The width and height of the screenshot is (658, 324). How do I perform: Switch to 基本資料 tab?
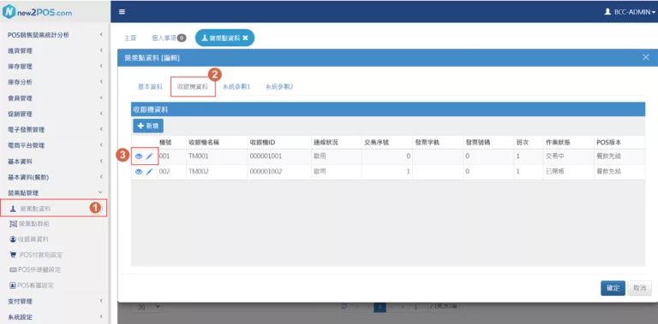pos(150,86)
